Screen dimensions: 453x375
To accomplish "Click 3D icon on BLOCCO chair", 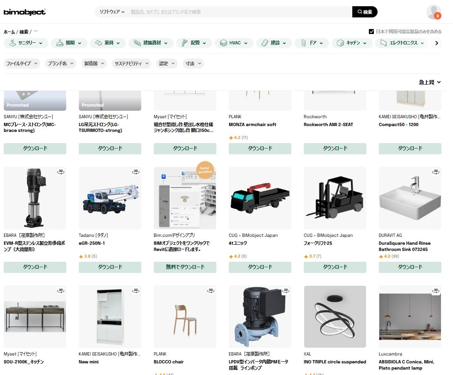I will point(211,290).
